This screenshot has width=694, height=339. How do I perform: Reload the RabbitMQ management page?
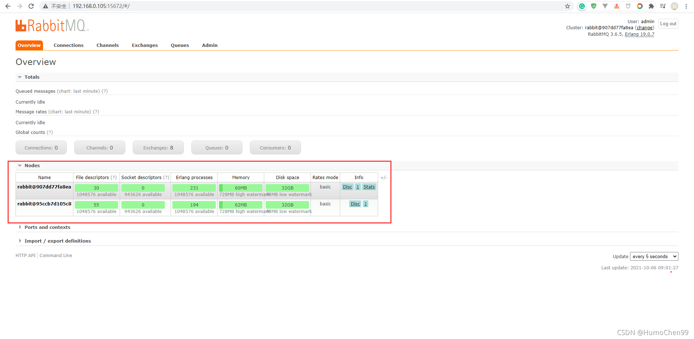(x=31, y=6)
